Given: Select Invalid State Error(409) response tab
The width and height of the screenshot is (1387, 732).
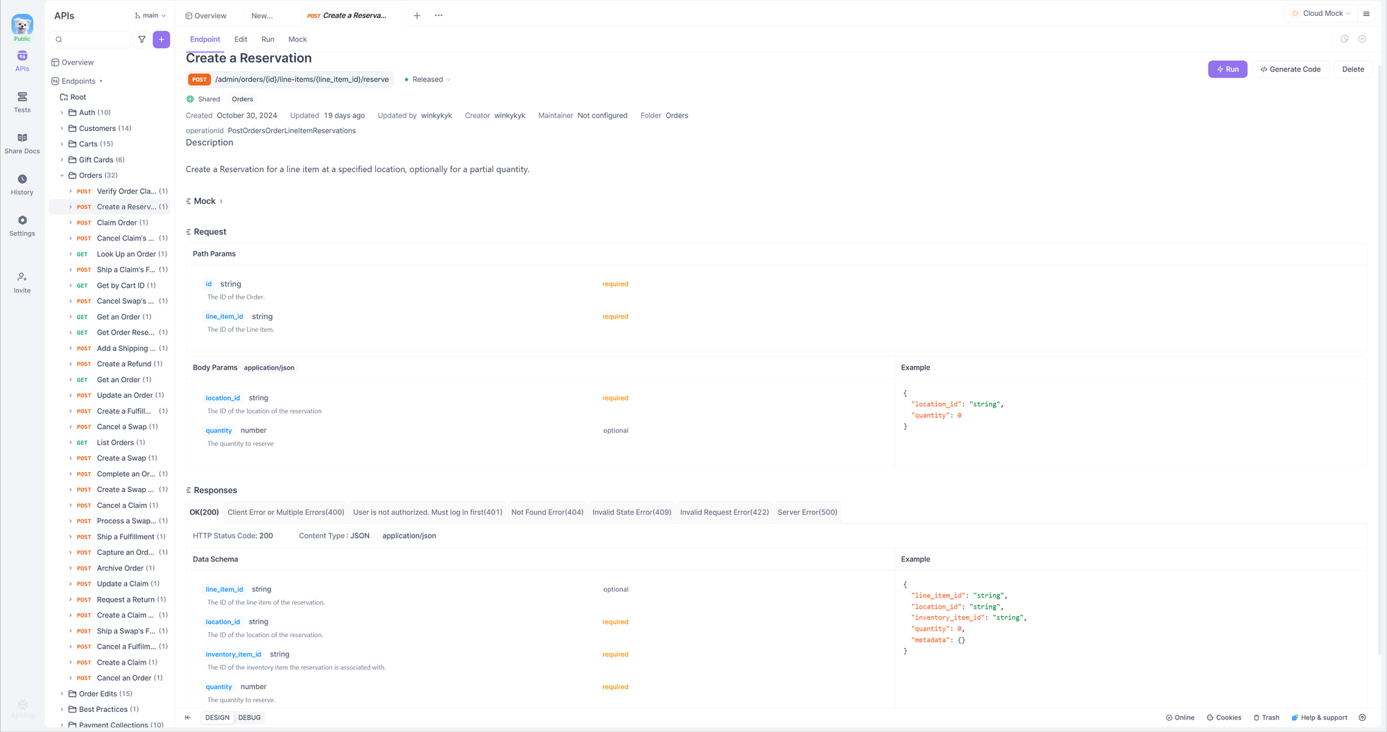Looking at the screenshot, I should click(x=632, y=512).
